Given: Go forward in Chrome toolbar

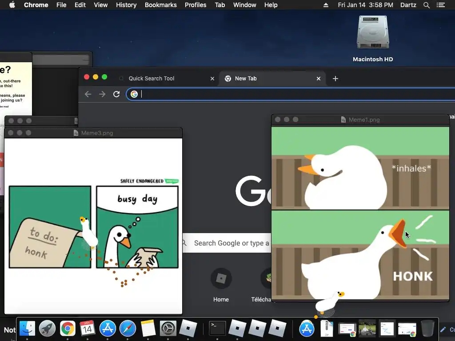Looking at the screenshot, I should click(102, 94).
